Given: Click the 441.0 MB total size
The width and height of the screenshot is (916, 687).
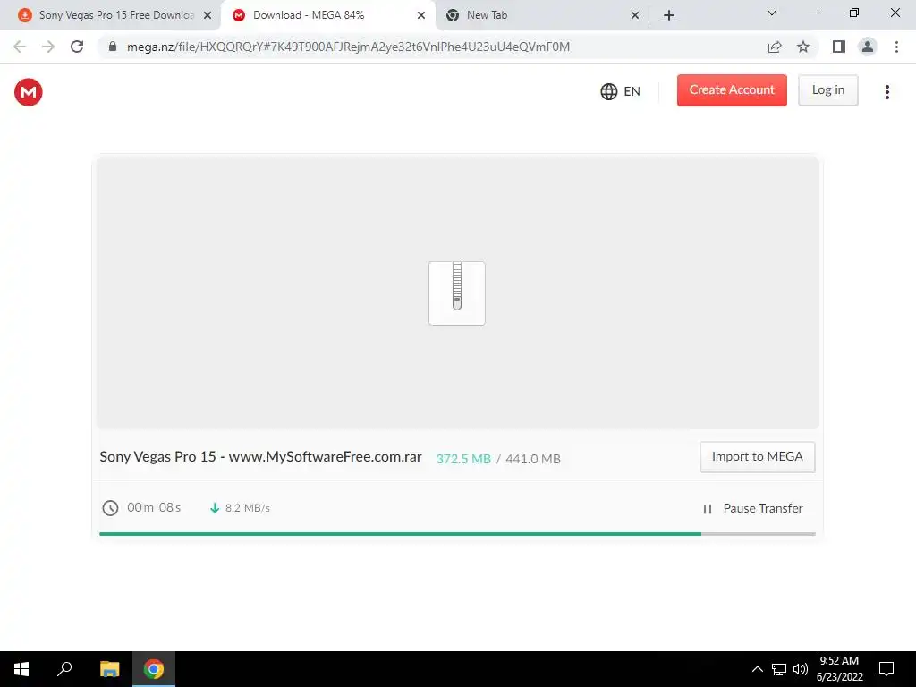Looking at the screenshot, I should pos(533,459).
